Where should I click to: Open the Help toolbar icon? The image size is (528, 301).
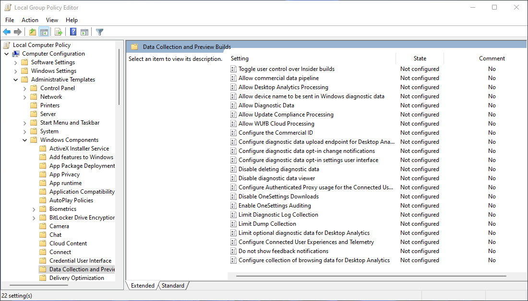tap(73, 32)
